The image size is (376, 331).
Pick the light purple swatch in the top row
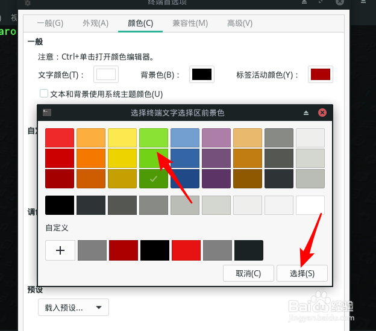(x=216, y=138)
